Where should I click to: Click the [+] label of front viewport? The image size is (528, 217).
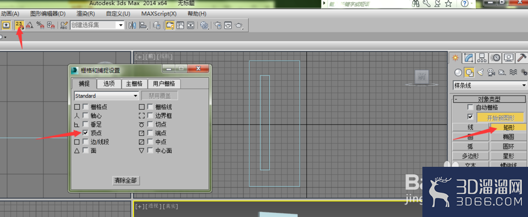pos(139,56)
